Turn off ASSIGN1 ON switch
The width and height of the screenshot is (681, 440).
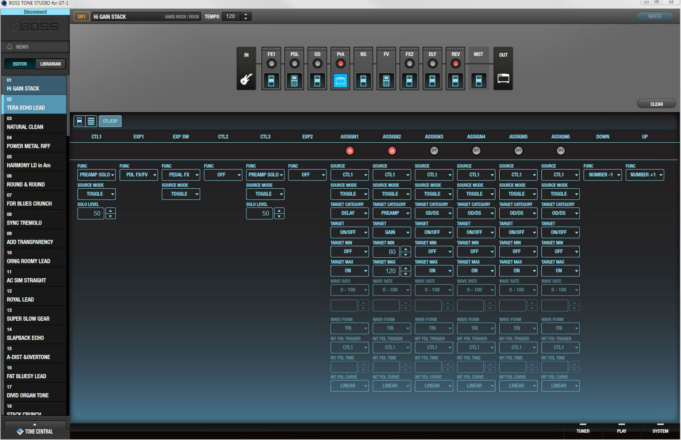coord(349,150)
